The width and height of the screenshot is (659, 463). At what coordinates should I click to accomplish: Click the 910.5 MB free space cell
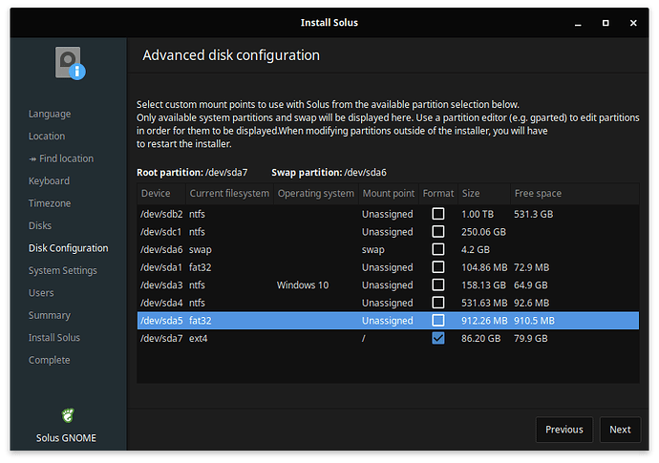click(x=534, y=321)
